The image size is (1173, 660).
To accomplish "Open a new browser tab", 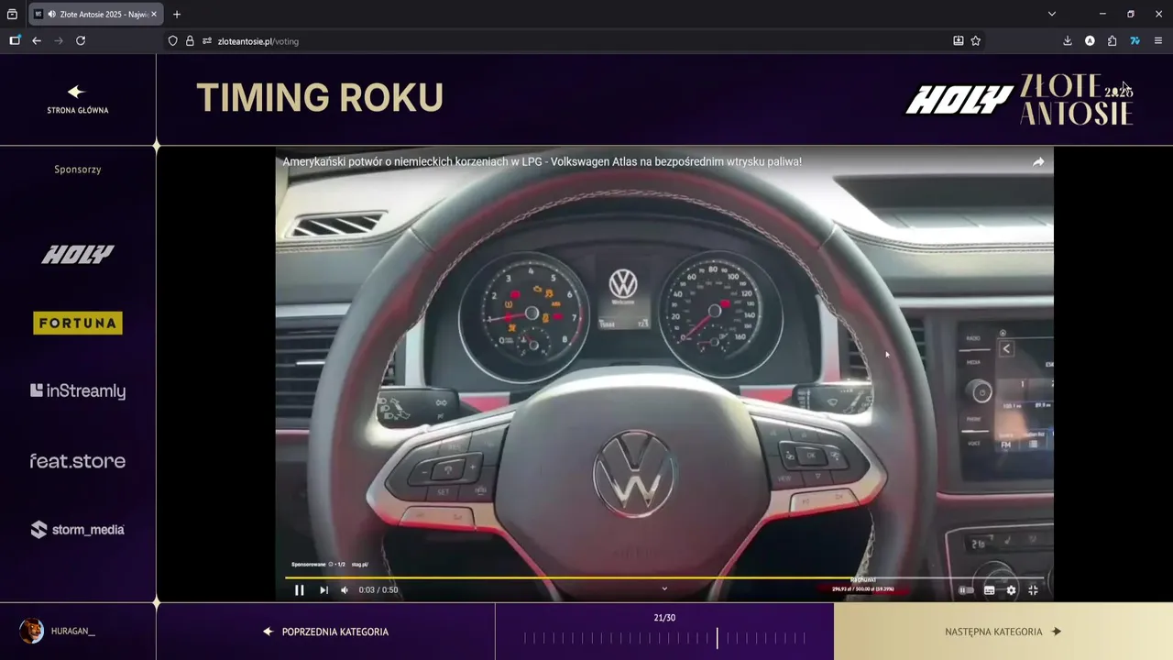I will click(177, 14).
